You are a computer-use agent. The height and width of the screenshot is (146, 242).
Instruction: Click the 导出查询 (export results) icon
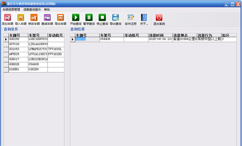point(115,18)
